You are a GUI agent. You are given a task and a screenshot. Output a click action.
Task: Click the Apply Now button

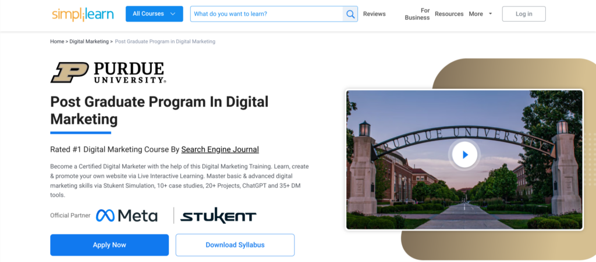(109, 245)
